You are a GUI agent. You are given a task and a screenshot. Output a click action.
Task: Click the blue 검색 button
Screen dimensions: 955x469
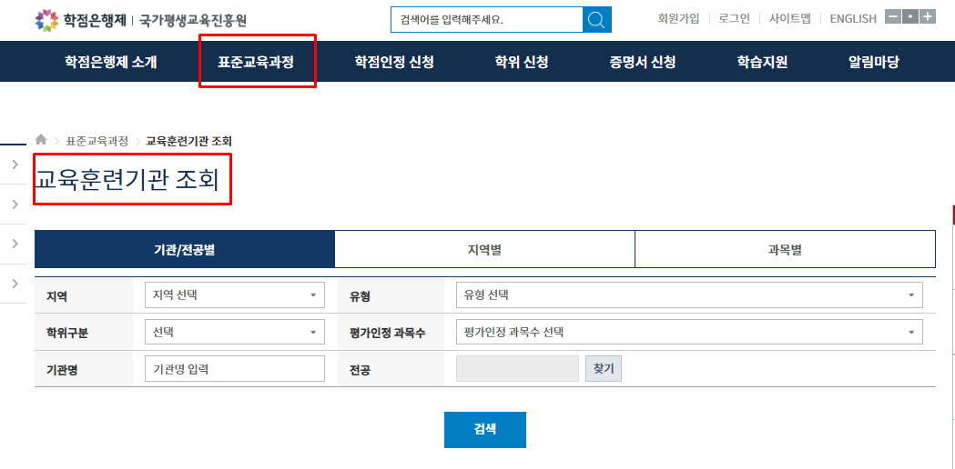[485, 430]
